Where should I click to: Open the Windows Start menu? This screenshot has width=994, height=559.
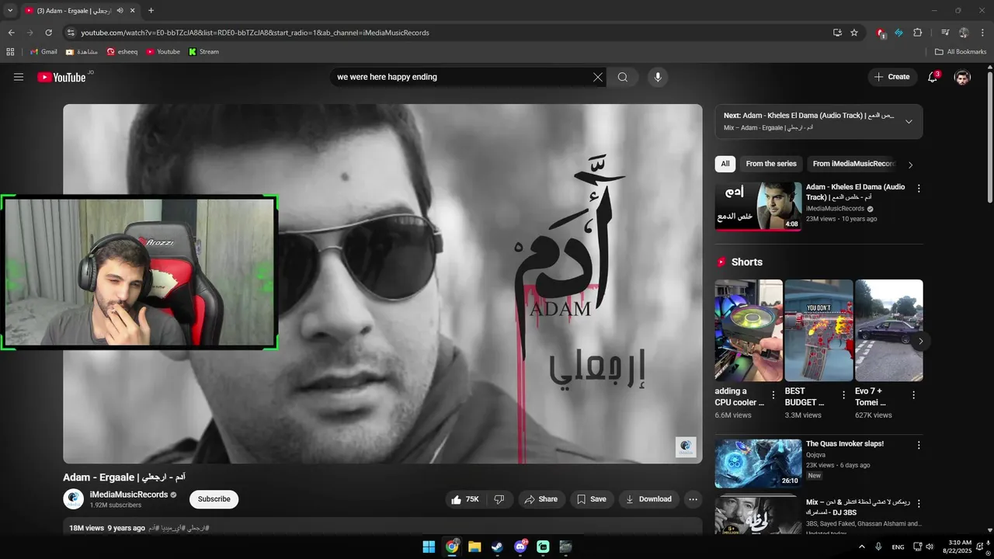point(429,547)
